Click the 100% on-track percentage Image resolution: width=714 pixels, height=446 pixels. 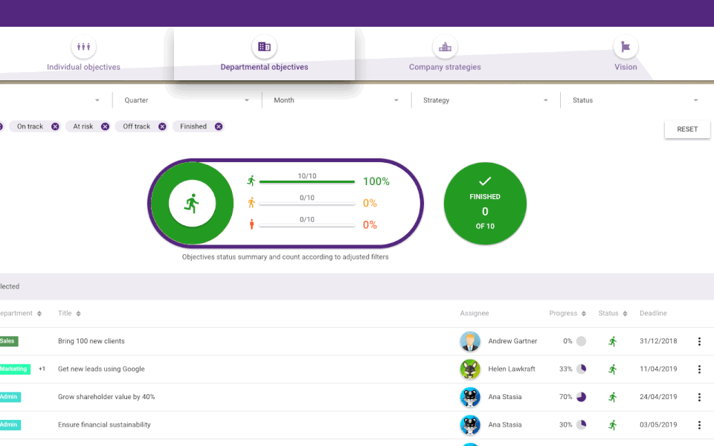pos(376,181)
